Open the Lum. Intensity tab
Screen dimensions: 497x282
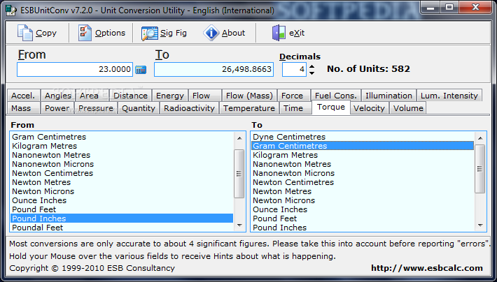pos(449,96)
